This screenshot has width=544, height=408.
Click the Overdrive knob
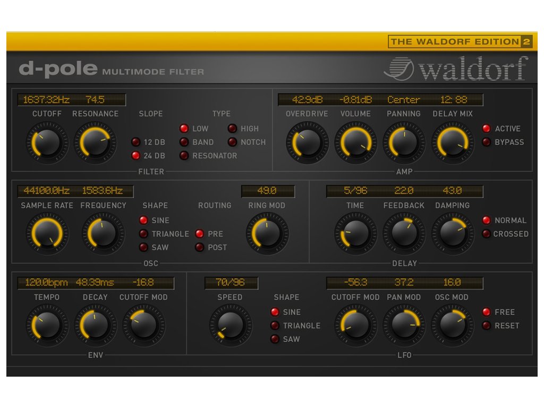[307, 142]
